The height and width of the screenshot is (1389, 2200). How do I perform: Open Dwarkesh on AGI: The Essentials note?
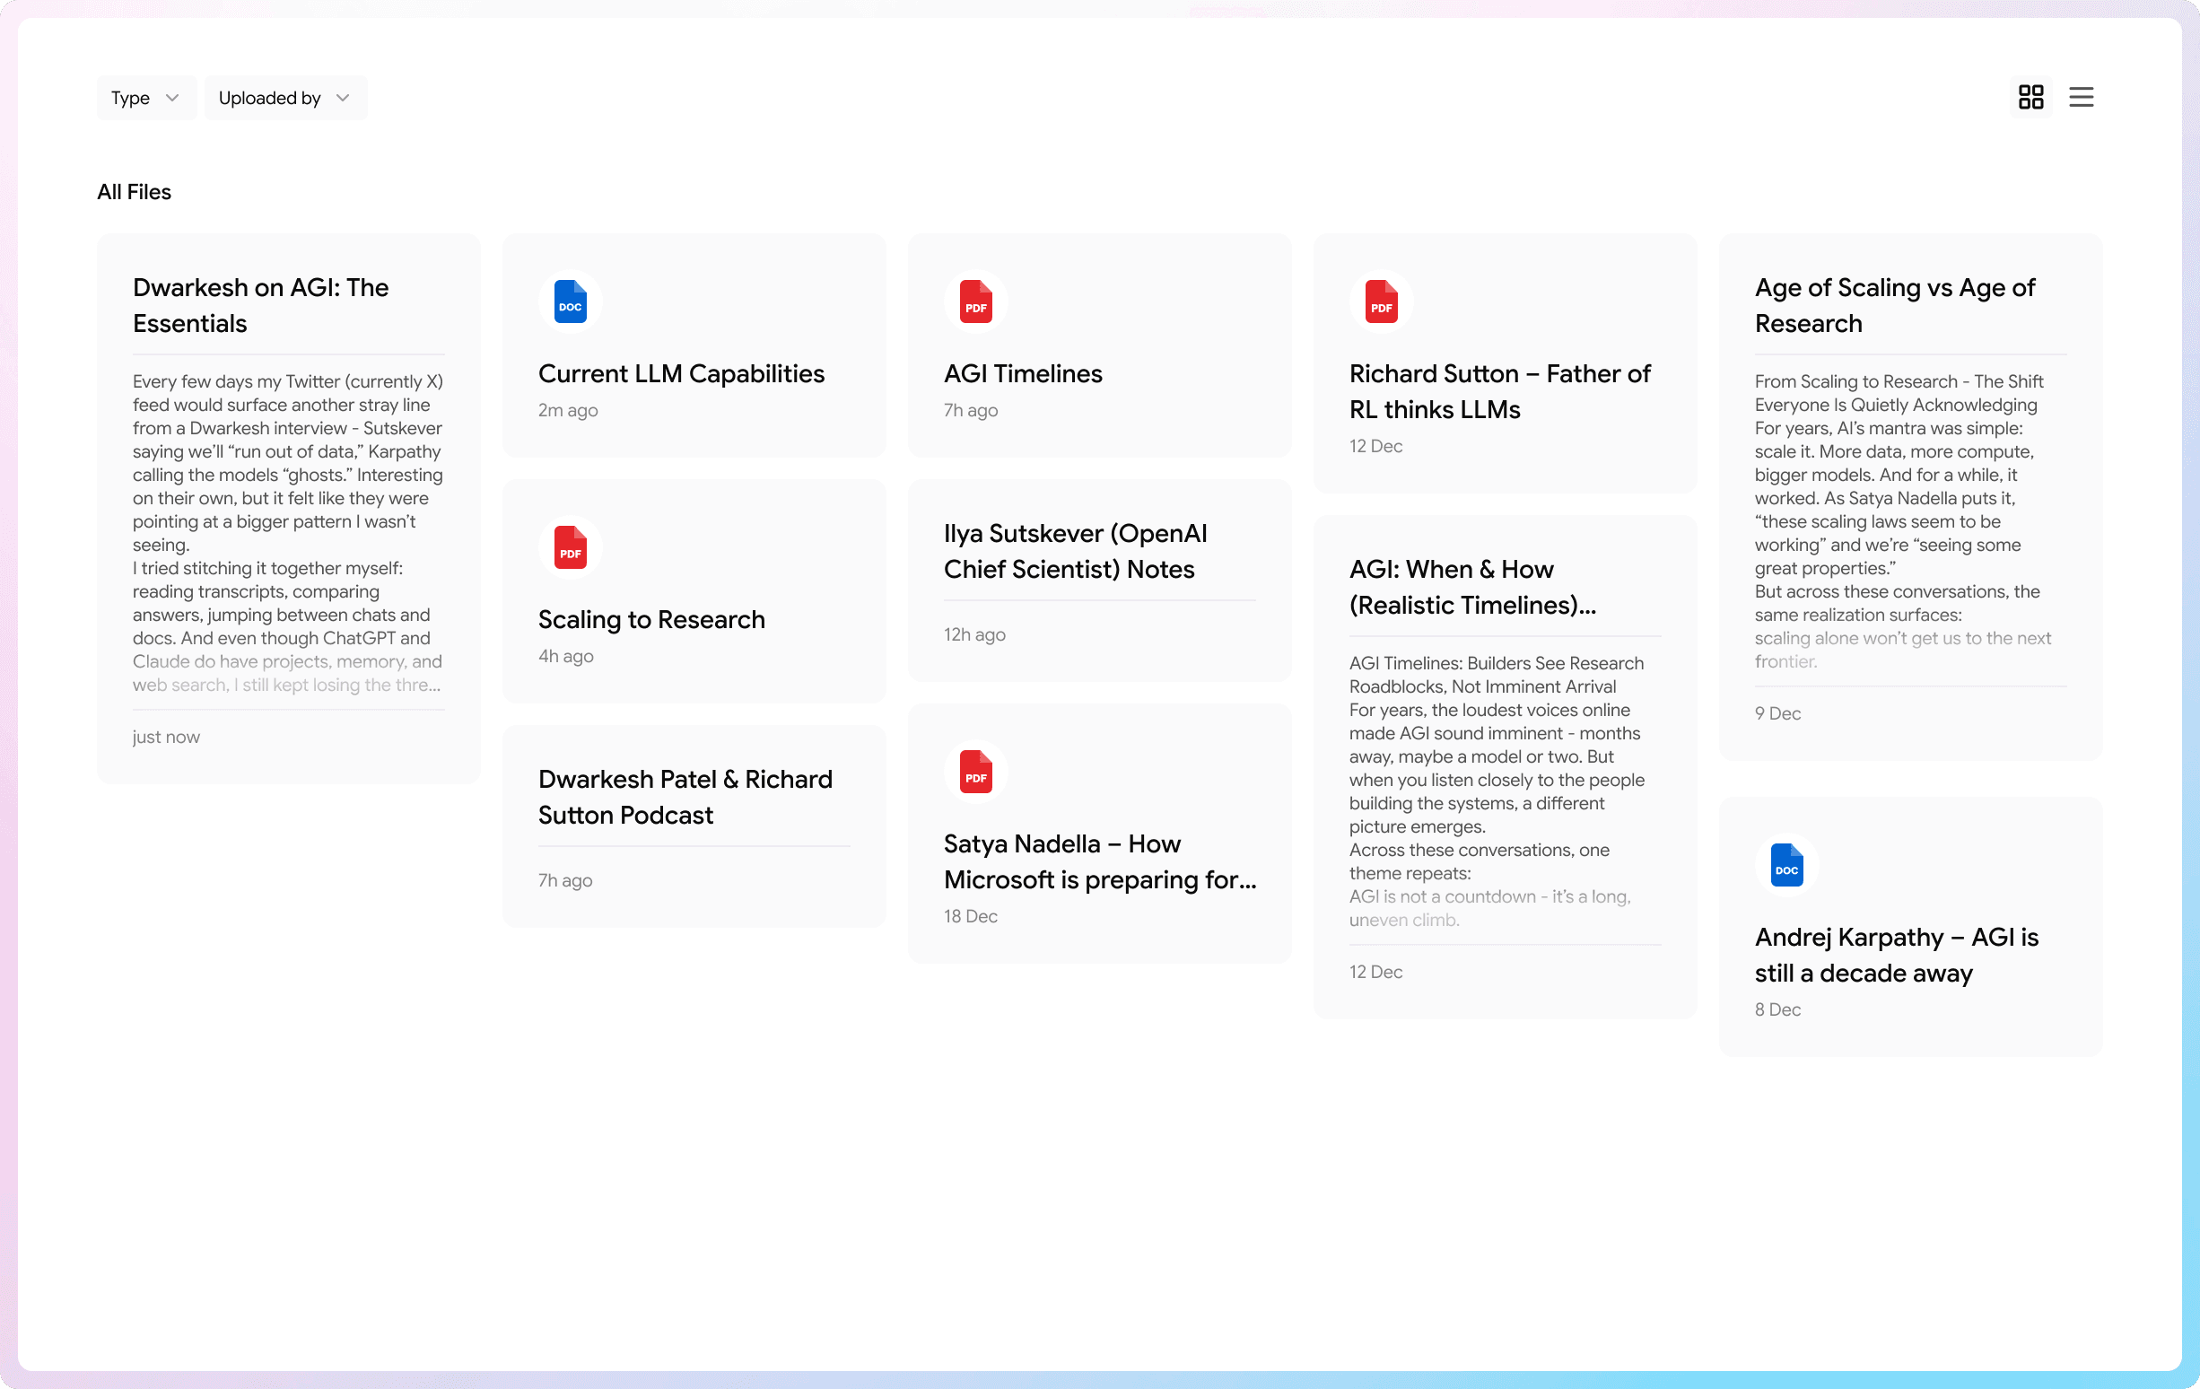click(260, 305)
